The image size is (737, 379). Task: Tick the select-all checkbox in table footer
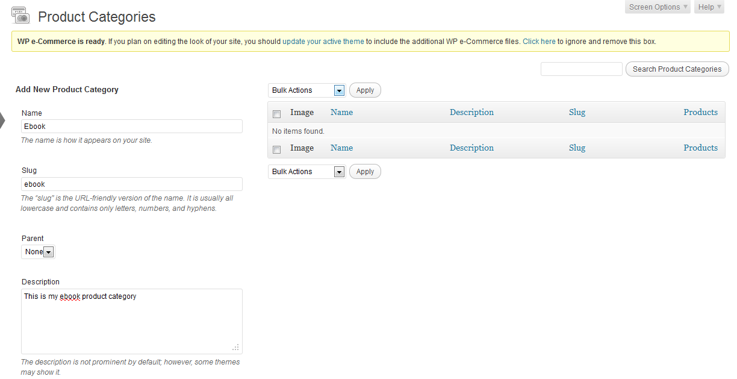pyautogui.click(x=277, y=149)
